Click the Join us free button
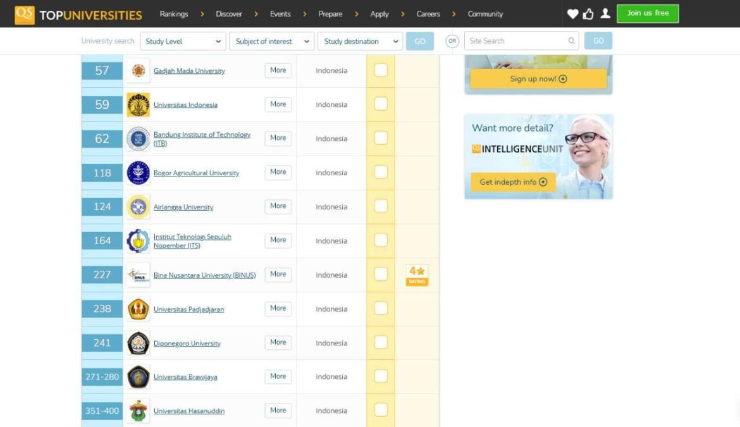This screenshot has height=427, width=740. [x=647, y=13]
